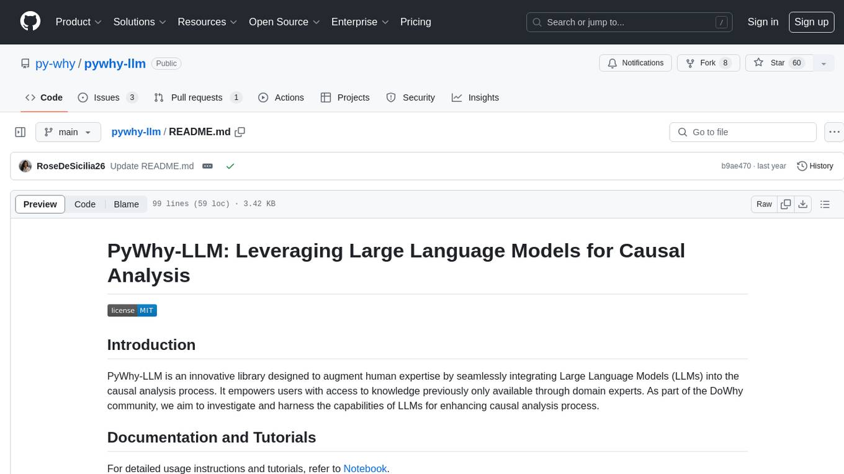View file History
Image resolution: width=844 pixels, height=474 pixels.
[x=815, y=166]
